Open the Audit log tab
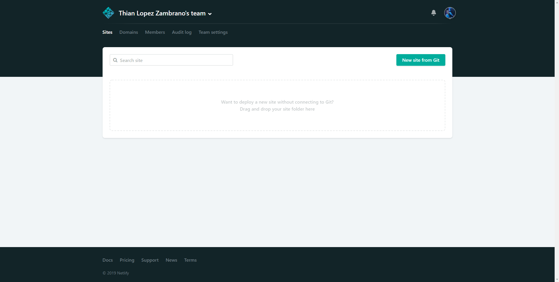Screen dimensions: 559x282 [182, 32]
